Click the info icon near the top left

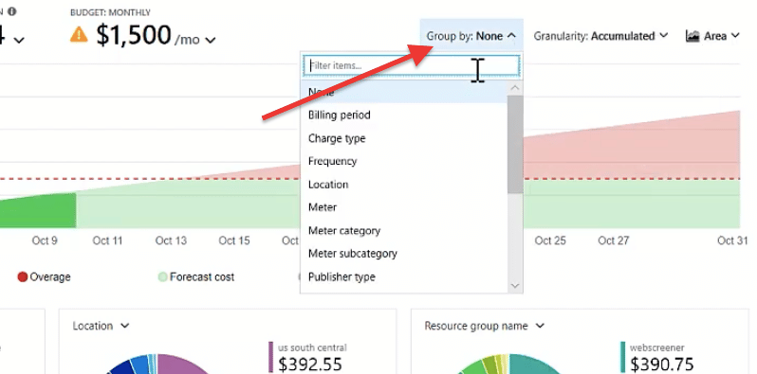click(12, 11)
